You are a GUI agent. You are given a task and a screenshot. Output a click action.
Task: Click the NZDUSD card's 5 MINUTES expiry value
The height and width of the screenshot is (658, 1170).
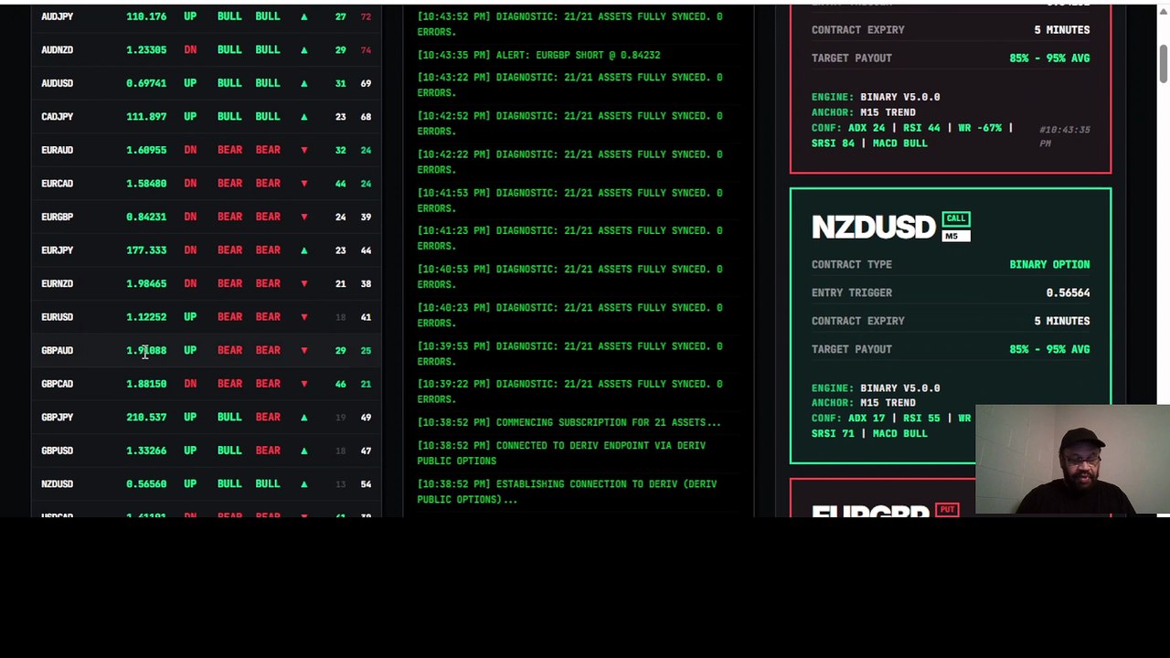point(1061,321)
